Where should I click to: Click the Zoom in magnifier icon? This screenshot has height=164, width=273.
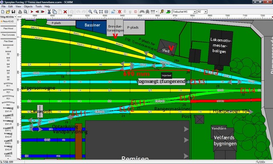90,12
